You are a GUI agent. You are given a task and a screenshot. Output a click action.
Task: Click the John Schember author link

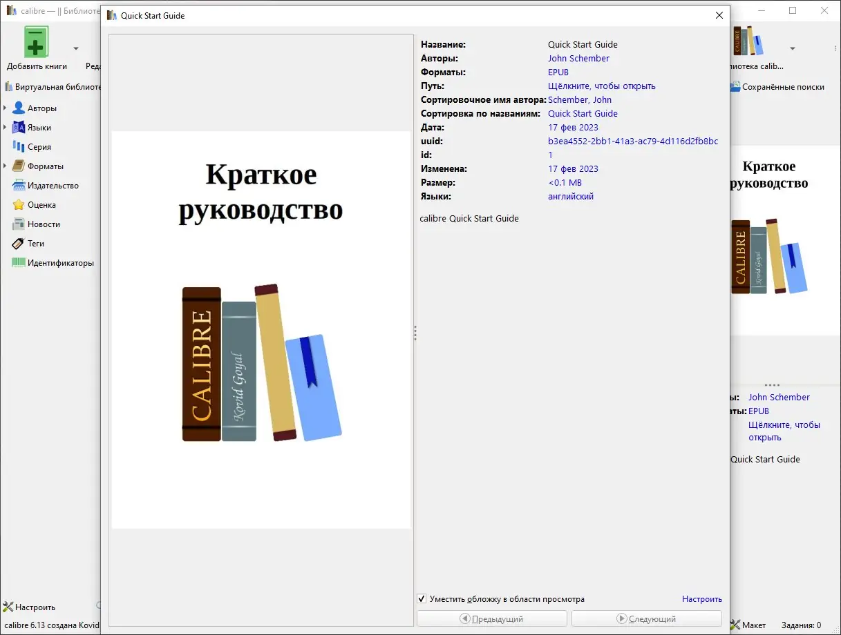[x=578, y=59]
